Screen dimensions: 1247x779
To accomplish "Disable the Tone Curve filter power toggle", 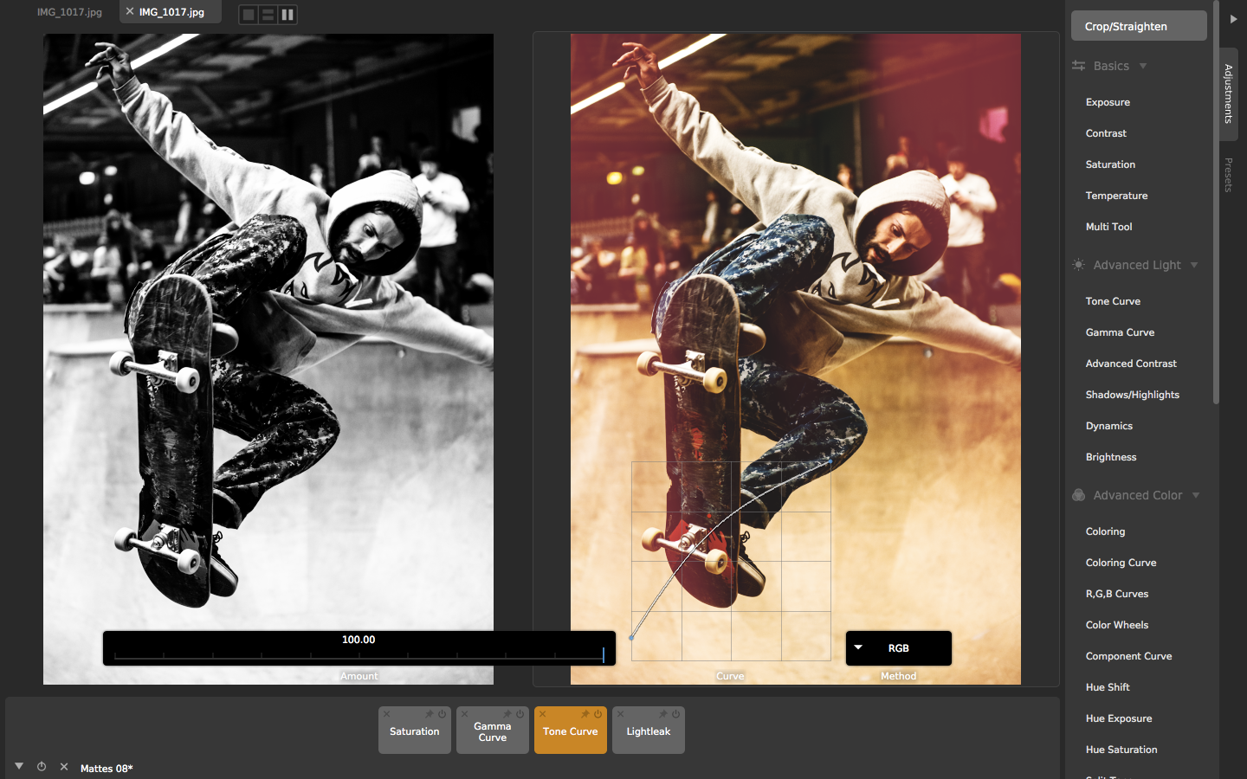I will (x=598, y=714).
